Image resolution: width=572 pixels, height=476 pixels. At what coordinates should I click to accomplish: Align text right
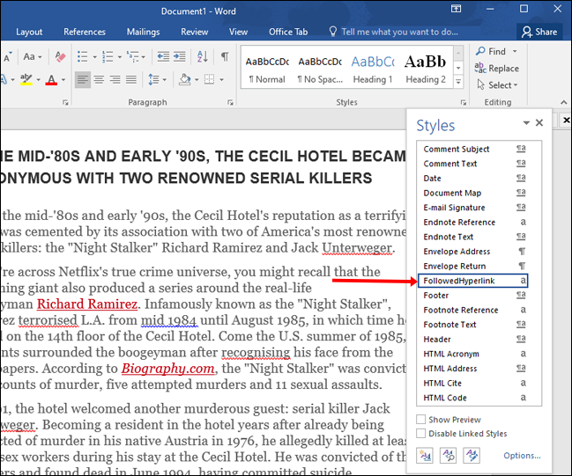[115, 79]
